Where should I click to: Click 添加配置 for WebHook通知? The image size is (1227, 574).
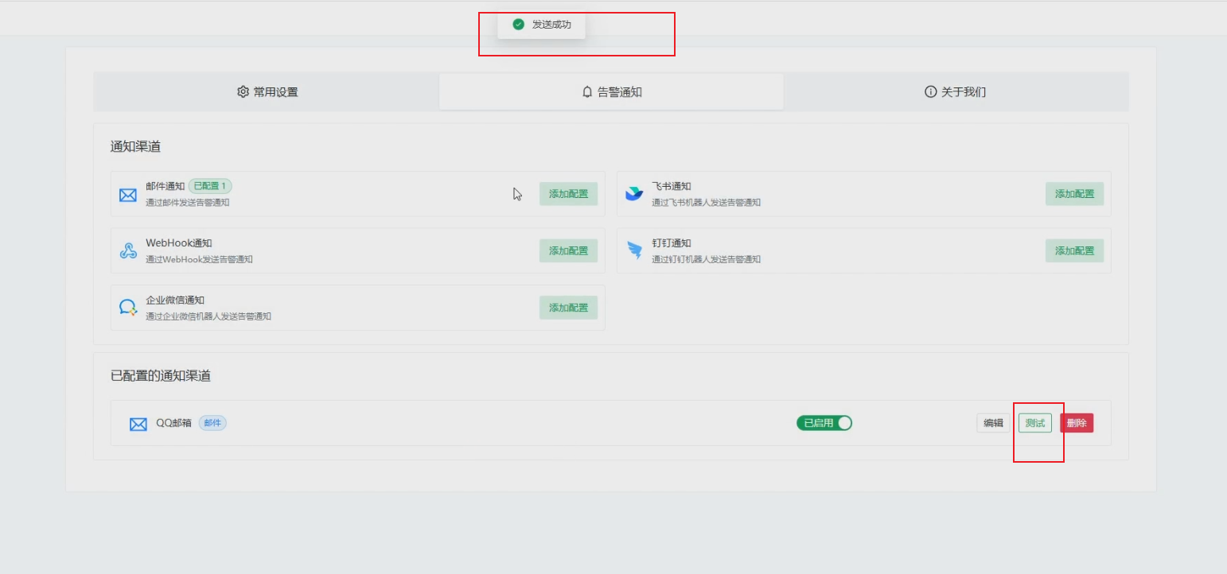click(568, 250)
